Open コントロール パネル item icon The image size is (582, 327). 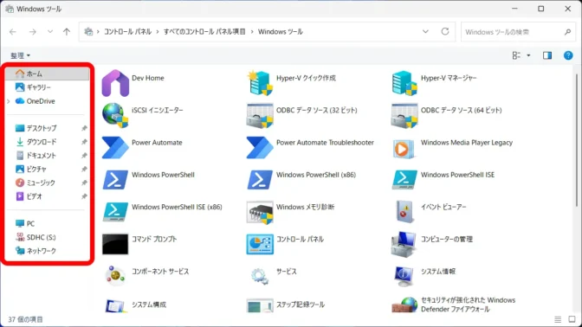(x=260, y=244)
